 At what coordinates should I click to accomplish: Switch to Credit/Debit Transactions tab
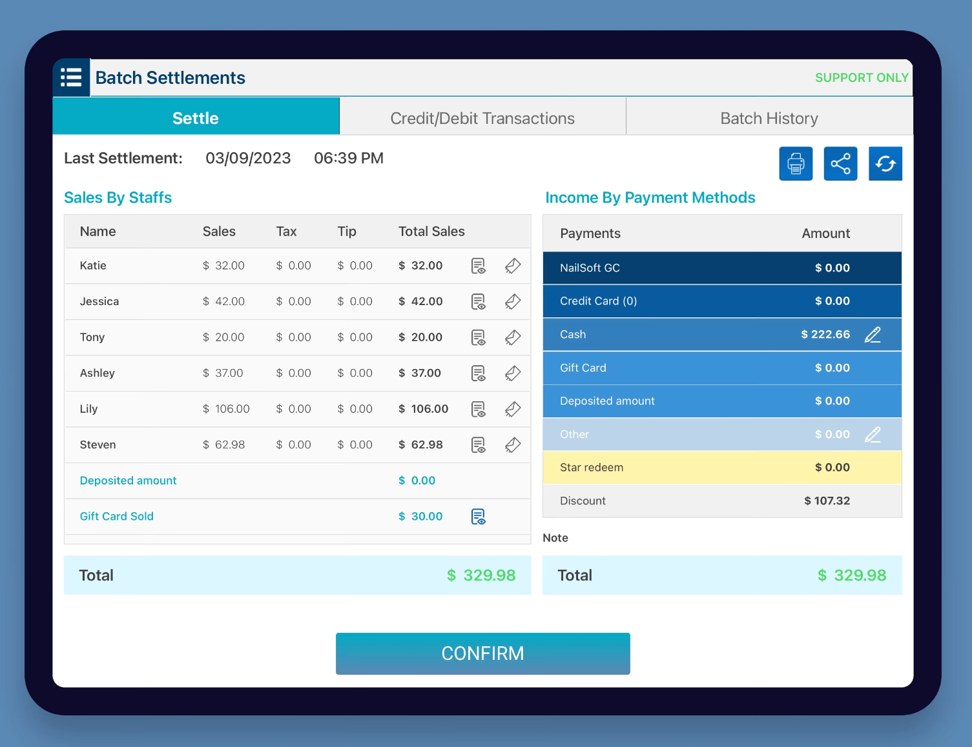482,119
